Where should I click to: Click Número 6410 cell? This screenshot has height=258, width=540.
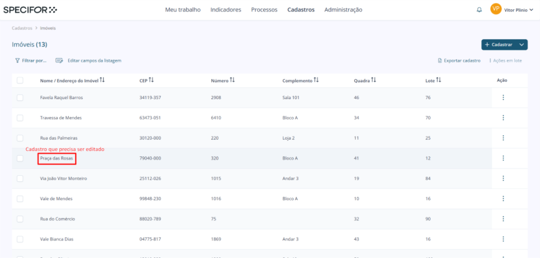[x=216, y=118]
